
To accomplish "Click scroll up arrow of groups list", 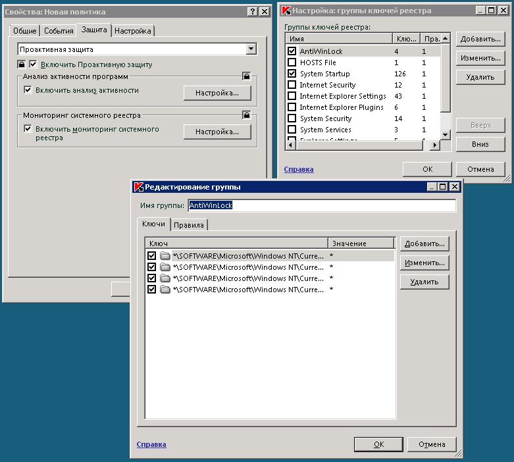I will [x=445, y=38].
